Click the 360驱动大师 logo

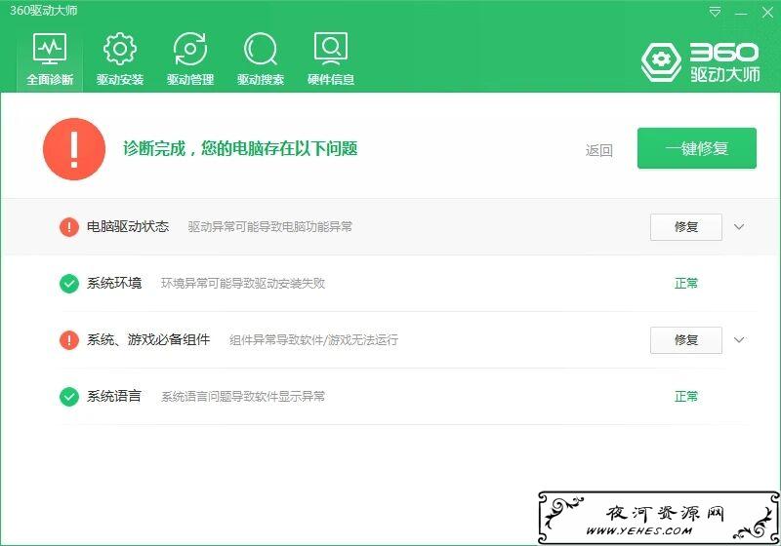pos(700,62)
